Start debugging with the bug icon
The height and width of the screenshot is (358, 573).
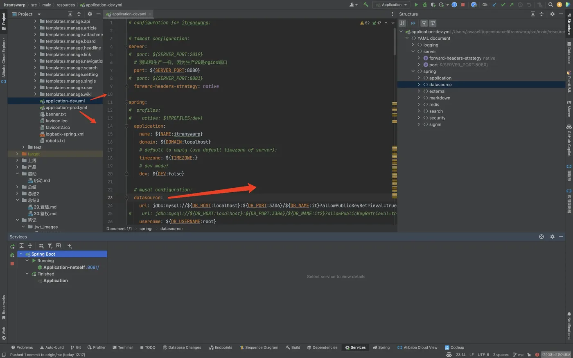point(424,5)
